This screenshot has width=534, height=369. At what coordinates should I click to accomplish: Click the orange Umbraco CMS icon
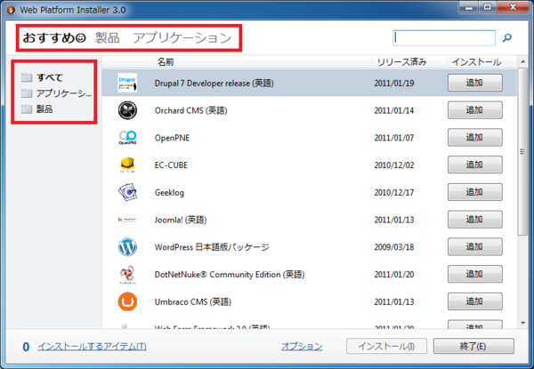(x=127, y=301)
